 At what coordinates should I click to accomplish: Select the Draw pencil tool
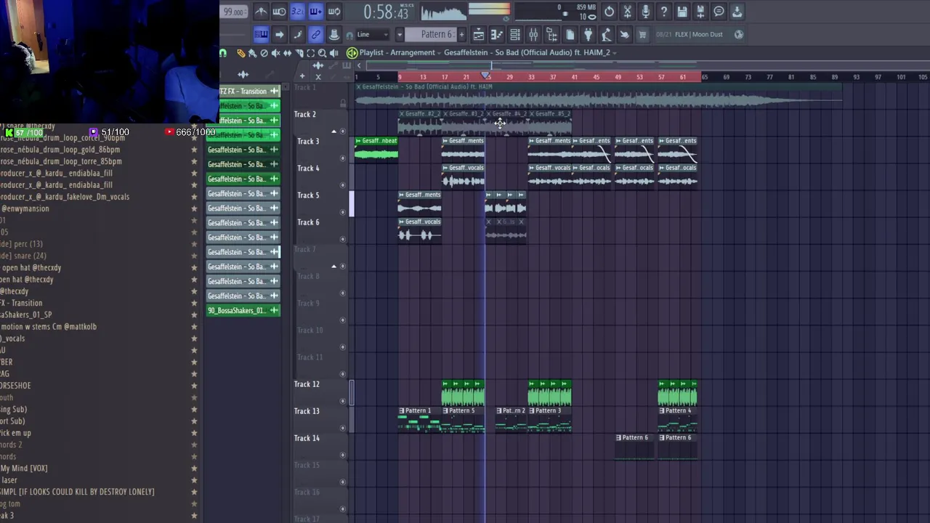[x=241, y=52]
